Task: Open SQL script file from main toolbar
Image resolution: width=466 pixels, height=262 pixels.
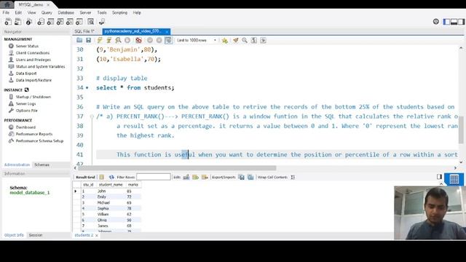Action: pos(17,22)
